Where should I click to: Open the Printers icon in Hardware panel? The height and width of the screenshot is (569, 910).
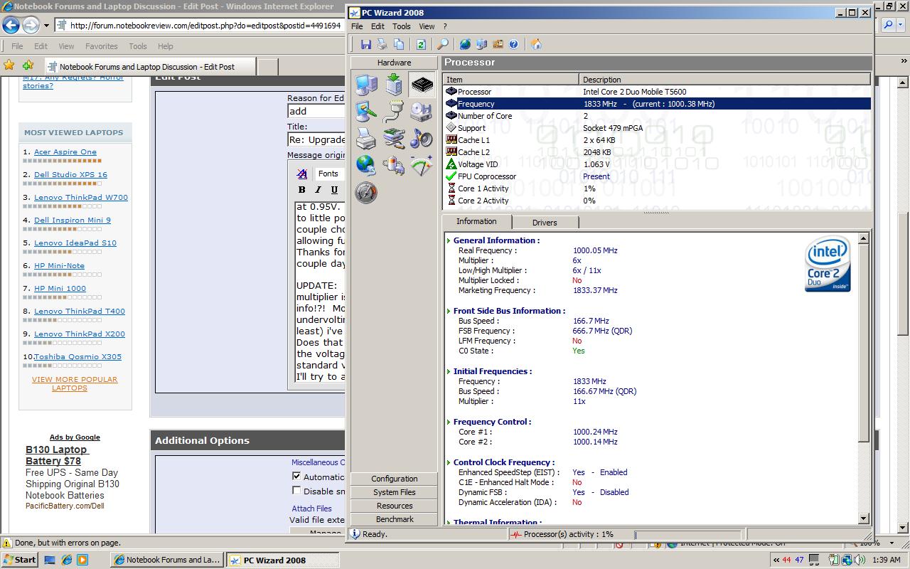click(367, 139)
